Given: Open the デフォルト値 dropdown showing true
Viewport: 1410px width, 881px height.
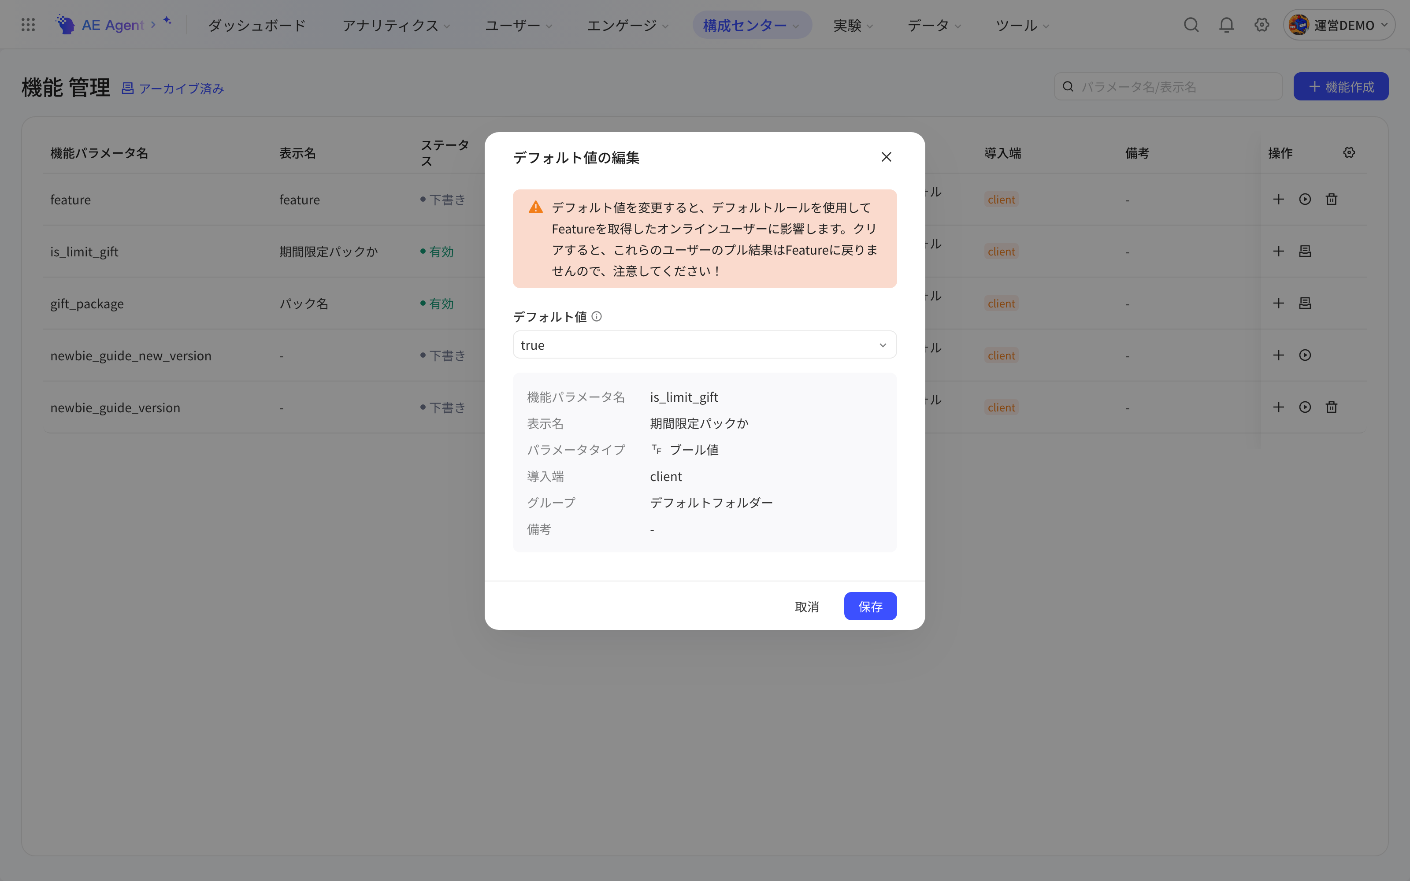Looking at the screenshot, I should (705, 345).
